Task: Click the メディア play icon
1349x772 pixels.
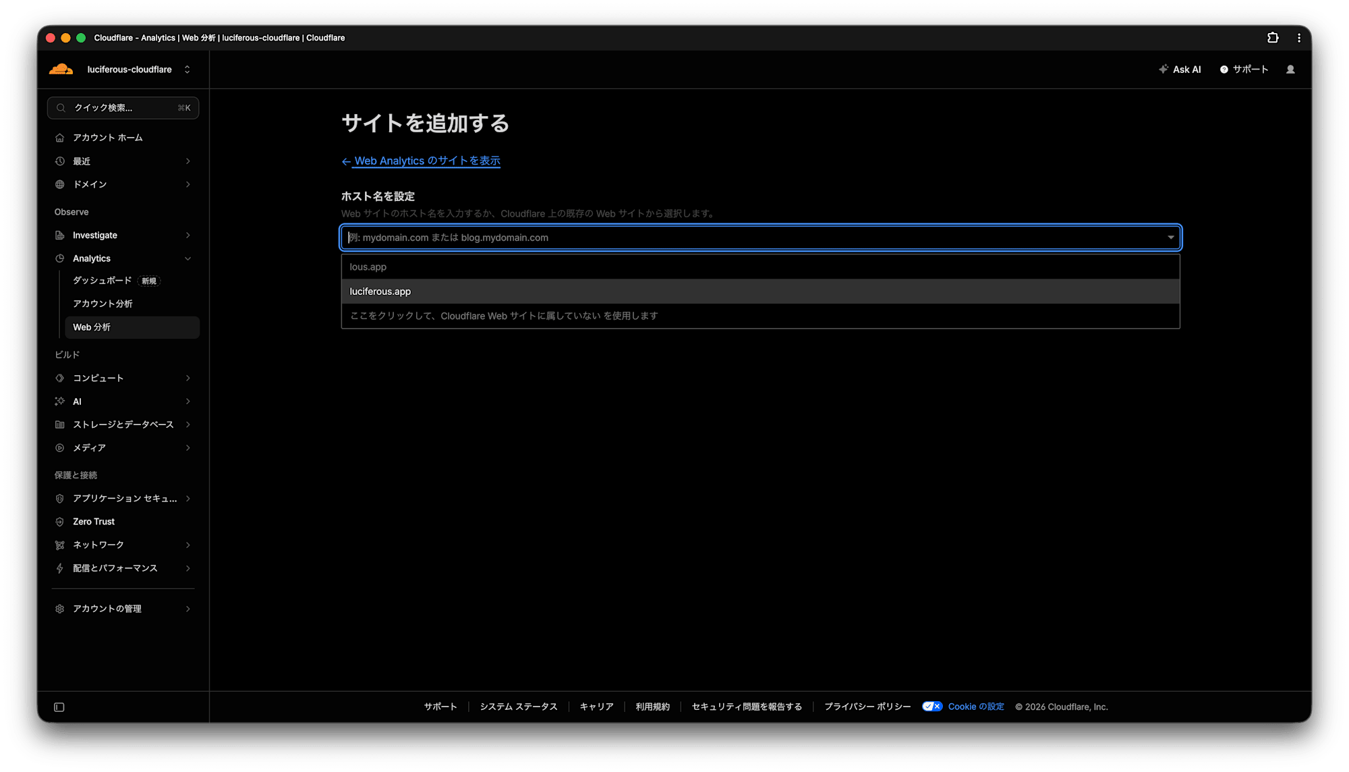Action: tap(60, 448)
